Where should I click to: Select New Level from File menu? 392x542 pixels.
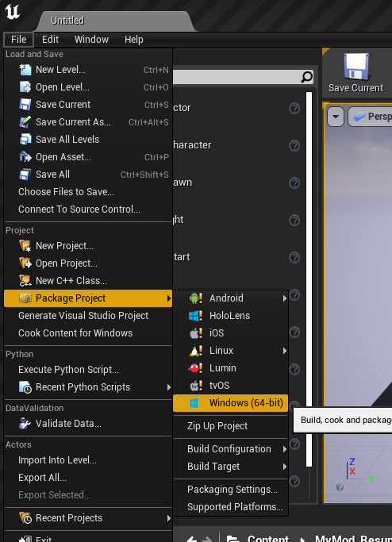88,70
